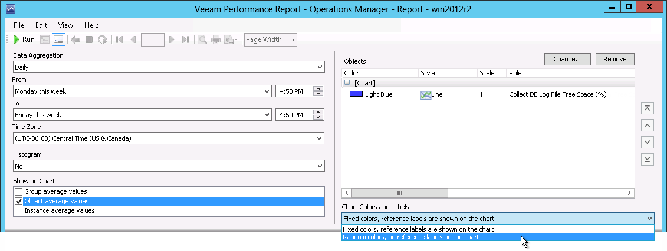The image size is (667, 251).
Task: Decrease the To time with down spinner
Action: tap(318, 118)
